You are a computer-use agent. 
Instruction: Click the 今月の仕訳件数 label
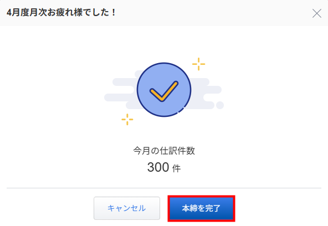(164, 151)
